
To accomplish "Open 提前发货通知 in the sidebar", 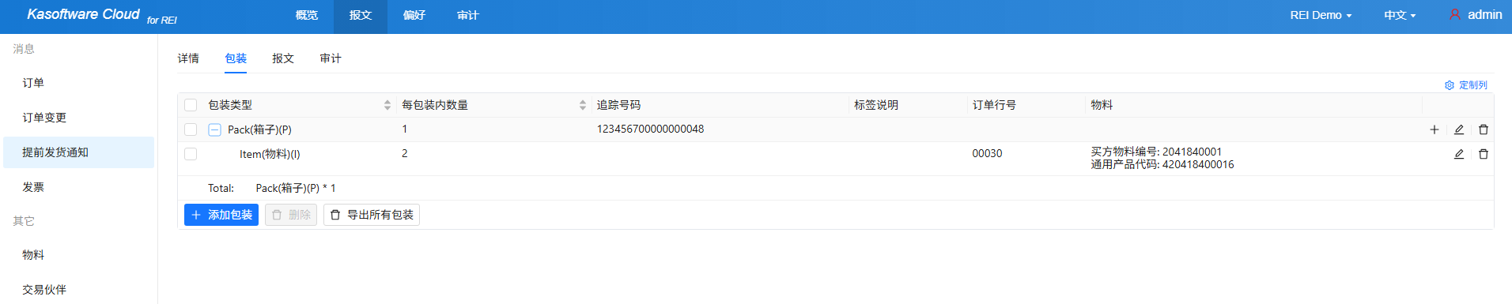I will click(x=79, y=152).
